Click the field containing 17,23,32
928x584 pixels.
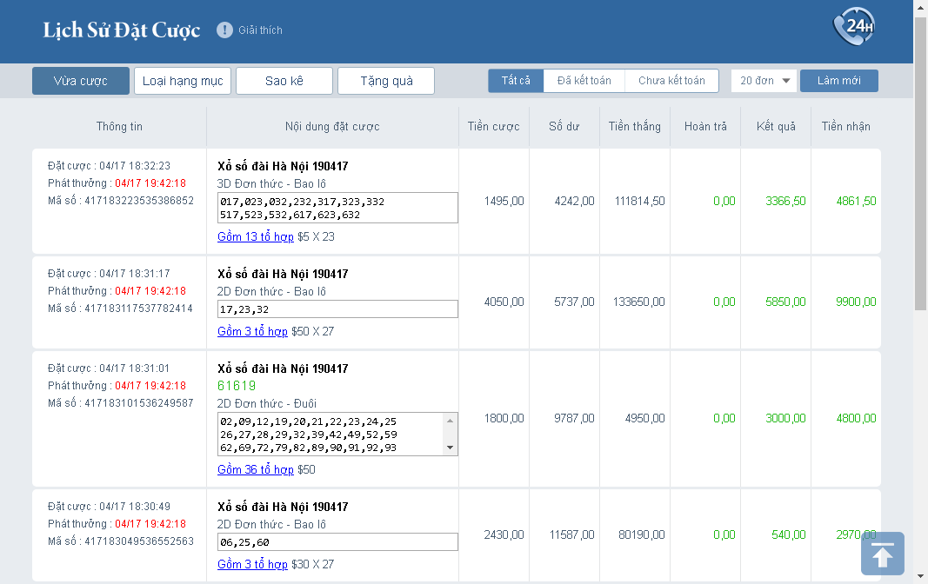click(337, 309)
